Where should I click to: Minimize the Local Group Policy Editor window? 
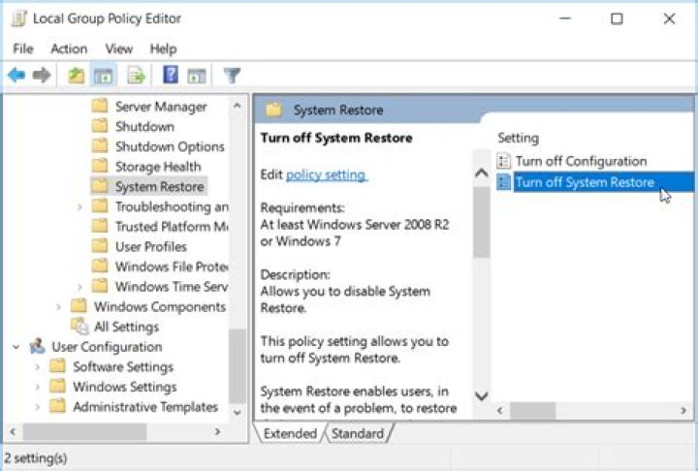point(565,18)
